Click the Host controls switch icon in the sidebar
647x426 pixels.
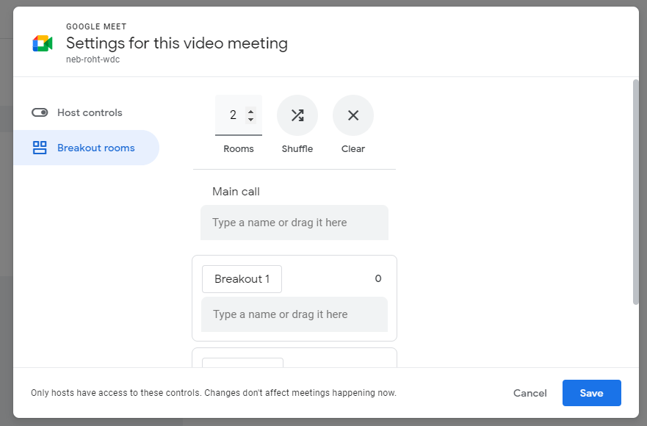pyautogui.click(x=40, y=112)
